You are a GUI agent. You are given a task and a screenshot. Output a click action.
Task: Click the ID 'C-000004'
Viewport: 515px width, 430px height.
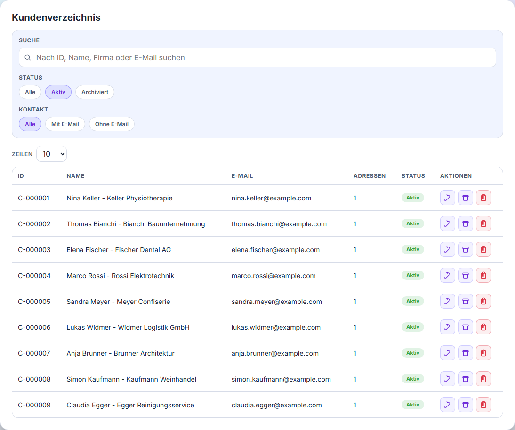34,276
